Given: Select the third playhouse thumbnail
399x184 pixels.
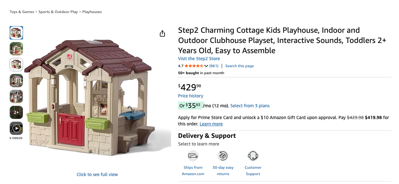Looking at the screenshot, I should 16,65.
